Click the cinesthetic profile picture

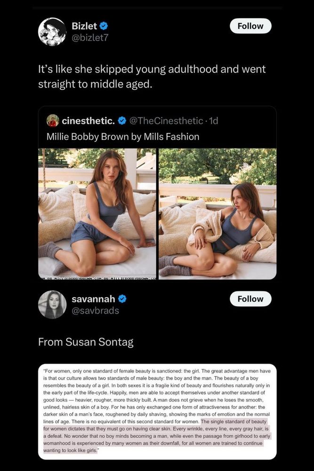(52, 121)
